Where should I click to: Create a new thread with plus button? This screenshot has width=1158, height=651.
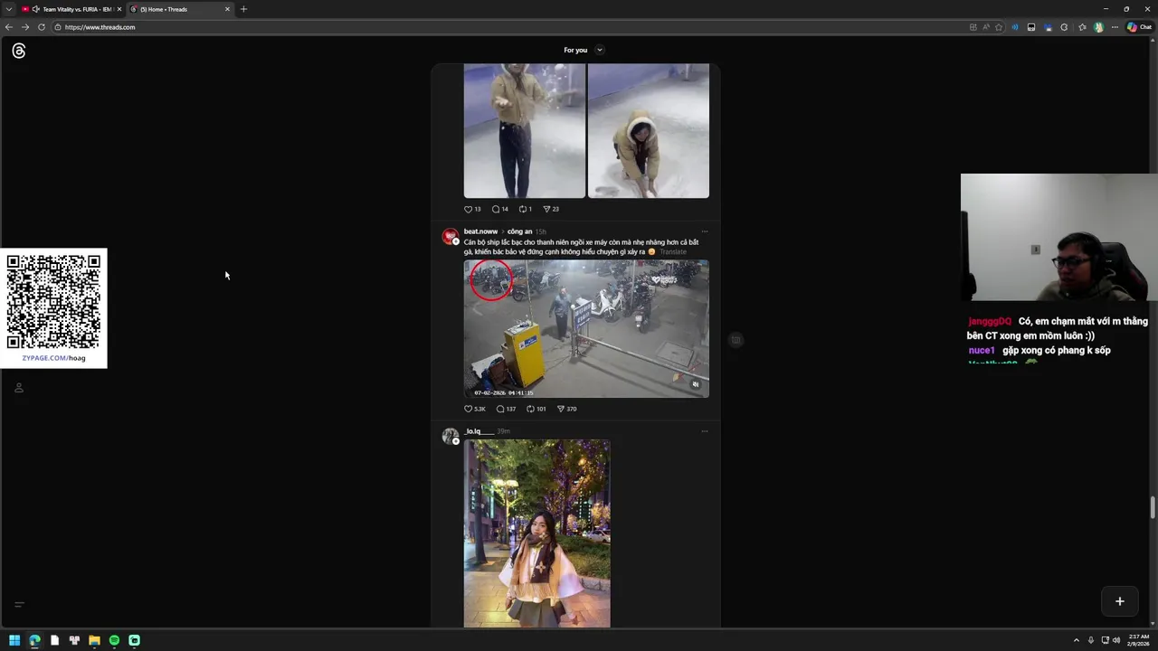click(1119, 601)
